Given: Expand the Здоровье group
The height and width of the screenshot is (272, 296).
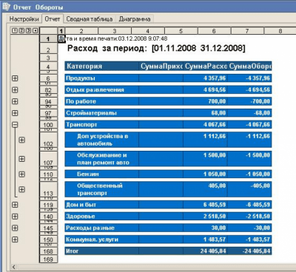Looking at the screenshot, I should pos(15,217).
